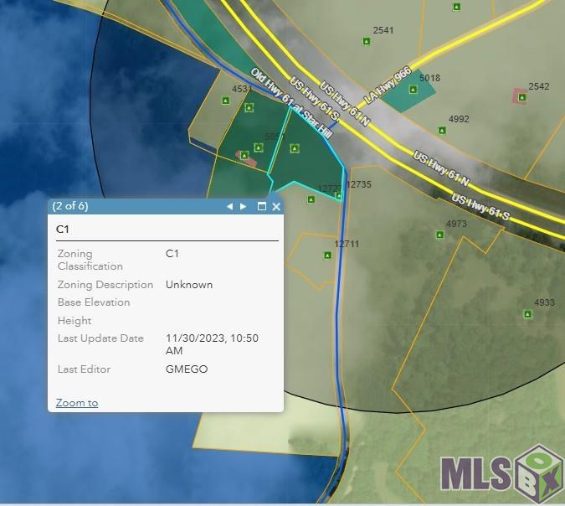This screenshot has height=506, width=565.
Task: Select the green marker beside 4973
Action: pyautogui.click(x=439, y=235)
